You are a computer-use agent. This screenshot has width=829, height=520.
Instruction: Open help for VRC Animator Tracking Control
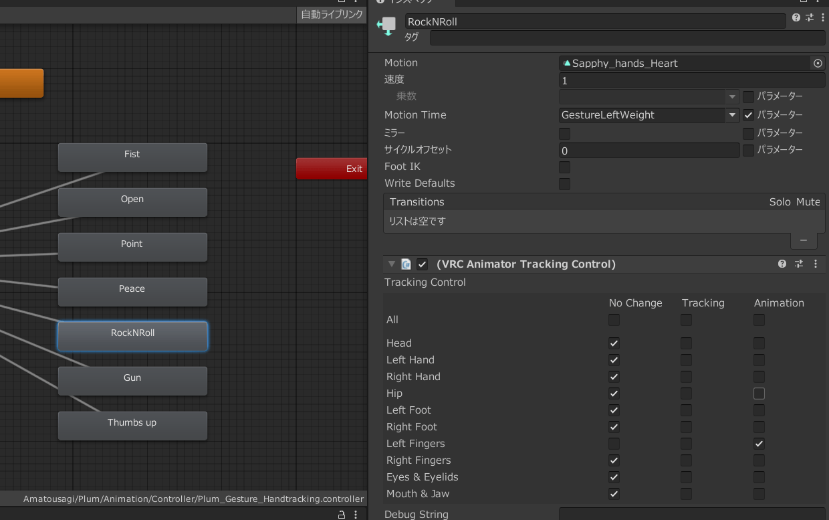pyautogui.click(x=782, y=264)
